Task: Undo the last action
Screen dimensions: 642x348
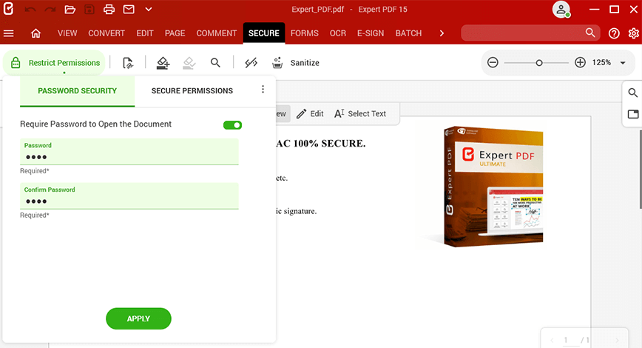Action: (x=30, y=9)
